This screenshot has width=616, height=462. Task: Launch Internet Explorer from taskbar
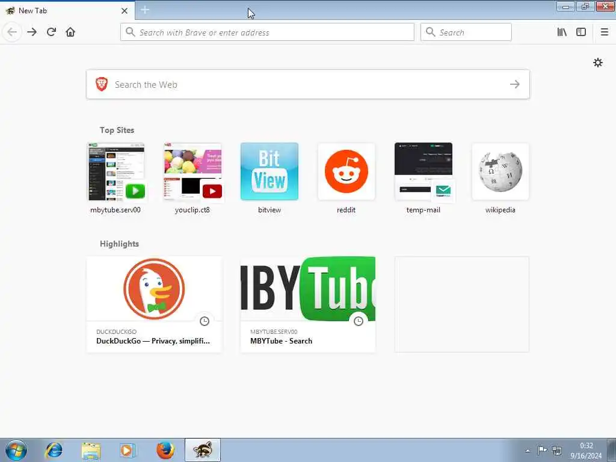pos(54,450)
